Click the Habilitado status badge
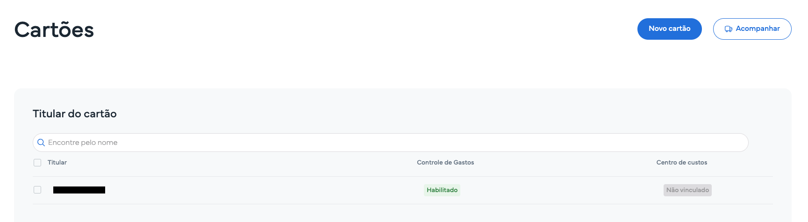808x222 pixels. (x=442, y=190)
